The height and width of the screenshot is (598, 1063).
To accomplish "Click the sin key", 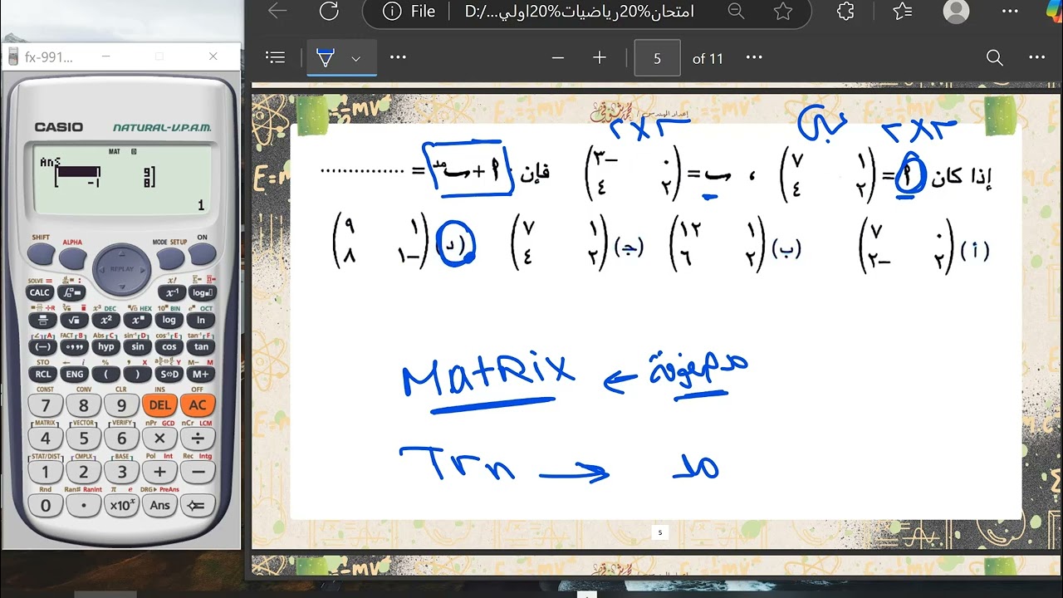I will tap(138, 347).
